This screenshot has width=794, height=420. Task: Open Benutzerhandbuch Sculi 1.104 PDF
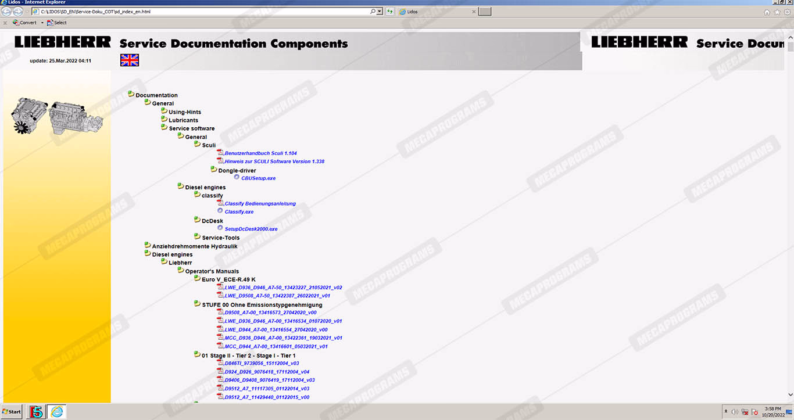click(260, 153)
